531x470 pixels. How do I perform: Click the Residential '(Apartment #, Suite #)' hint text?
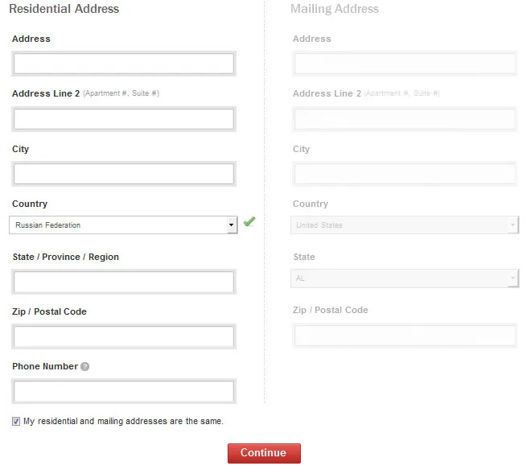(x=121, y=93)
